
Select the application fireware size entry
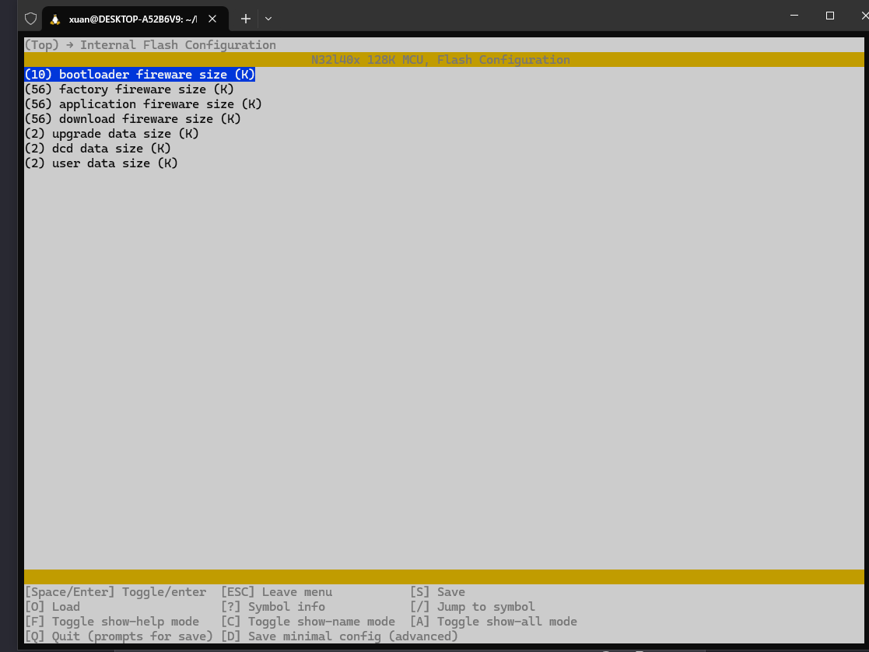[143, 104]
